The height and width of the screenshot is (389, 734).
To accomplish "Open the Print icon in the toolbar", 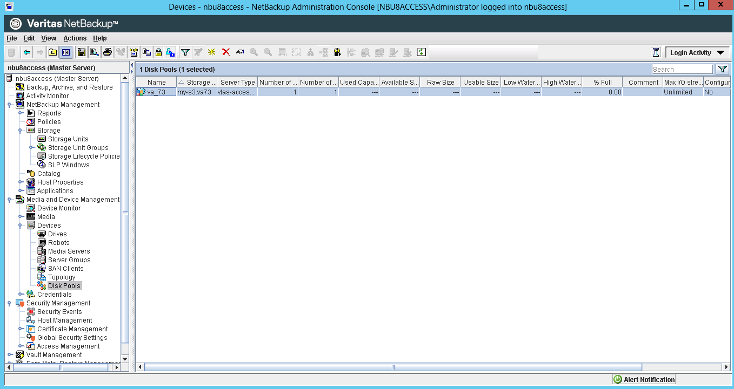I will tap(108, 52).
